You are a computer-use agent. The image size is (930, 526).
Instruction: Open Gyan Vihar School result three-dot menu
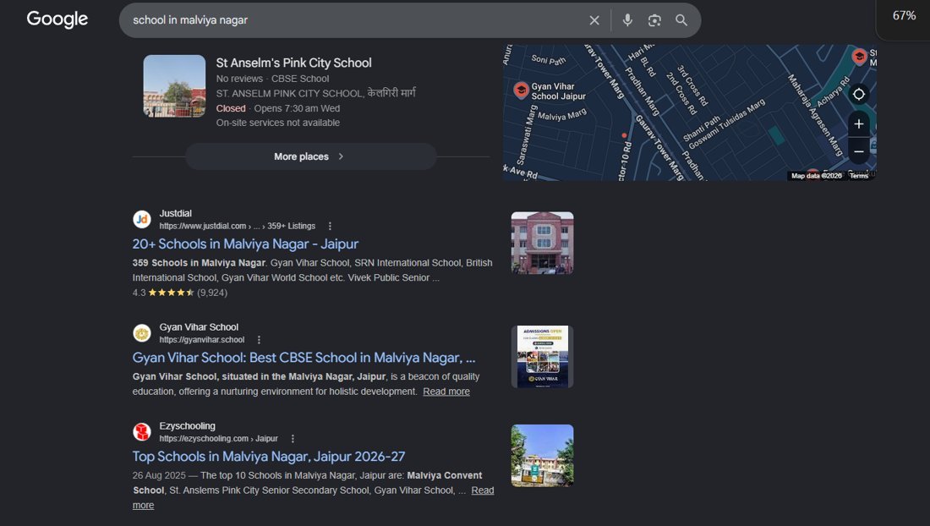pos(259,340)
